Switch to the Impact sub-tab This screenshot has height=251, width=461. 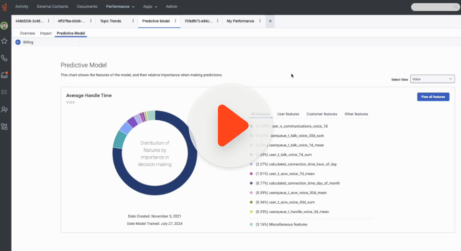point(46,33)
